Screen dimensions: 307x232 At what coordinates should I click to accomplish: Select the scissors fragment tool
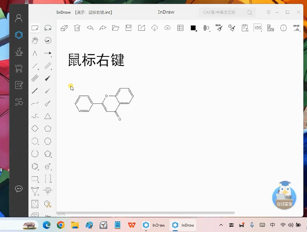(x=48, y=204)
